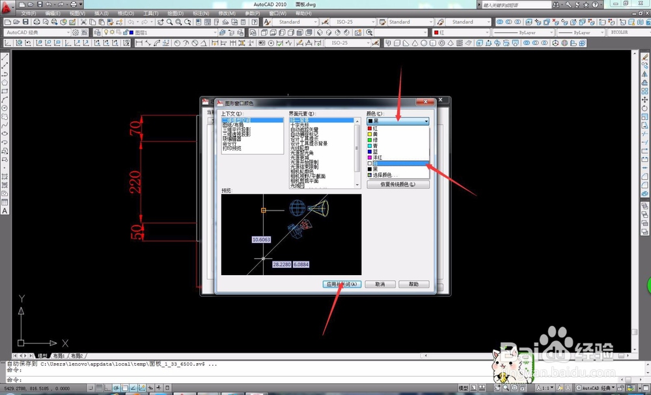
Task: Open workspace settings gear icon
Action: pos(76,32)
